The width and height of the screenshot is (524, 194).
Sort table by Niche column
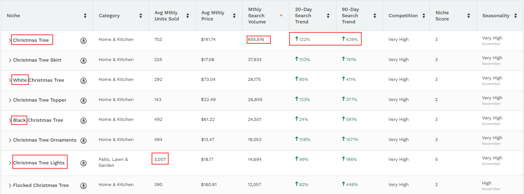click(x=85, y=16)
